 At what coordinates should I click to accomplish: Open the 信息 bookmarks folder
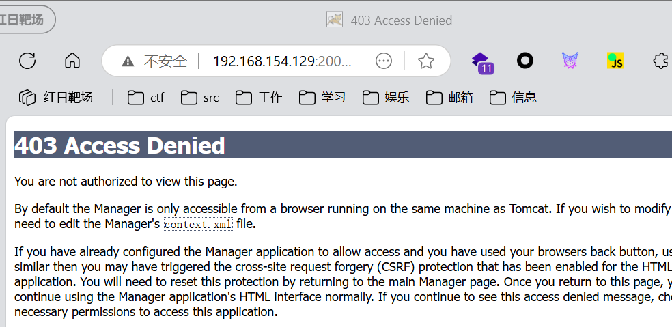513,98
